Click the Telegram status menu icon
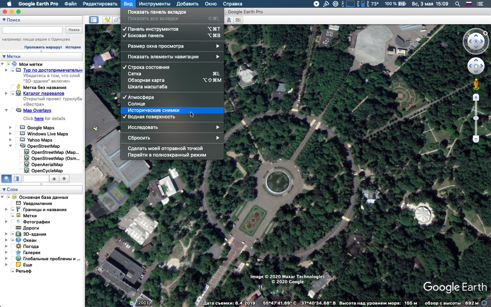 point(316,4)
